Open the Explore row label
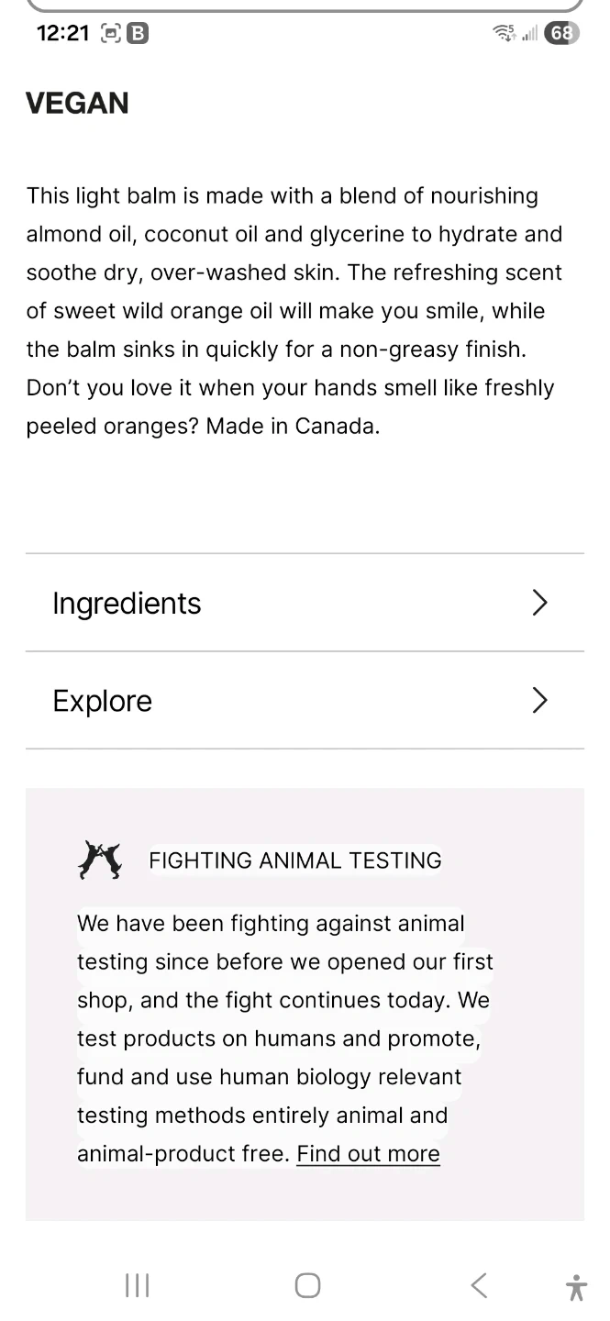This screenshot has width=610, height=1321. pyautogui.click(x=103, y=701)
